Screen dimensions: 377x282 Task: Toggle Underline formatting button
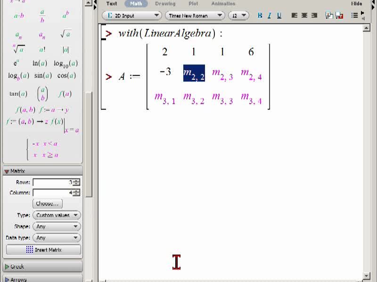(279, 16)
